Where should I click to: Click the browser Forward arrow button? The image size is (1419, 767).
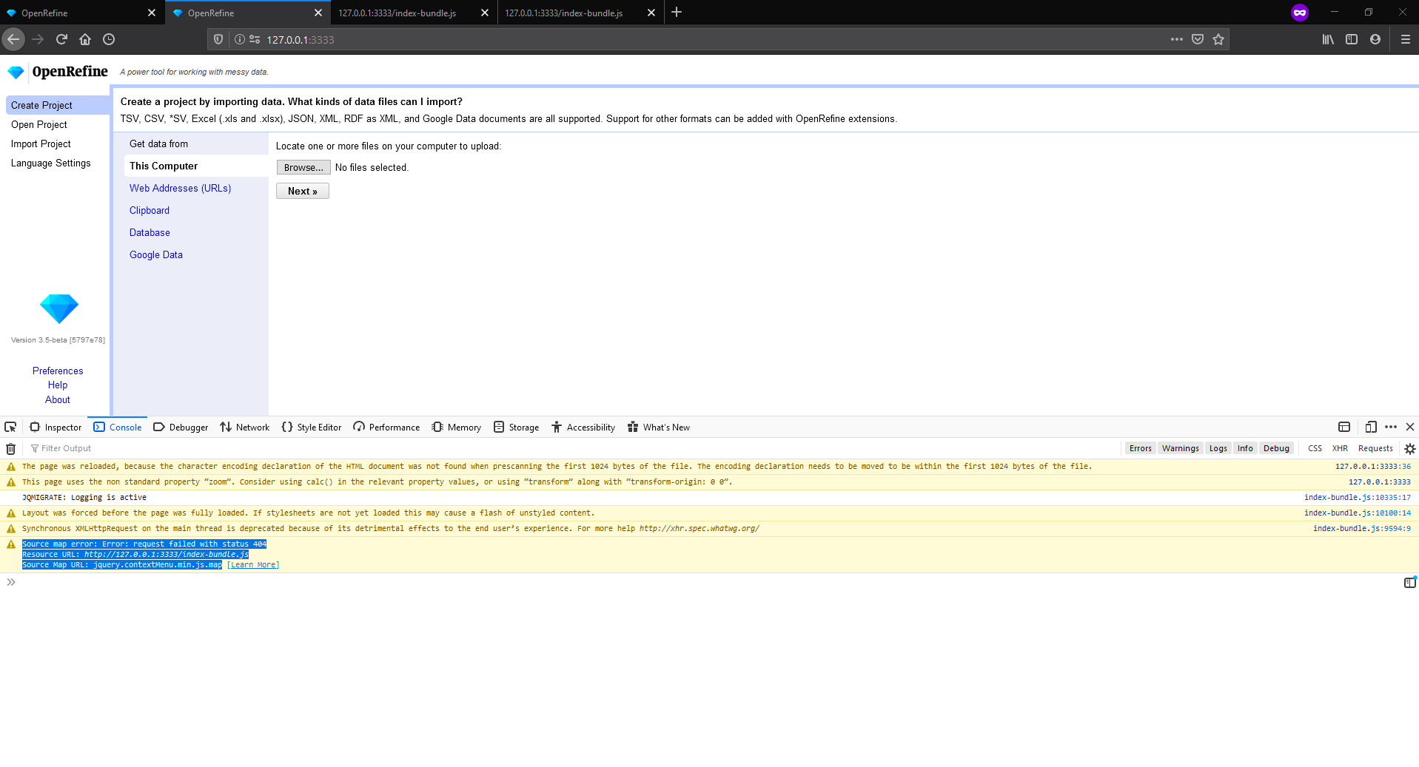(x=38, y=39)
